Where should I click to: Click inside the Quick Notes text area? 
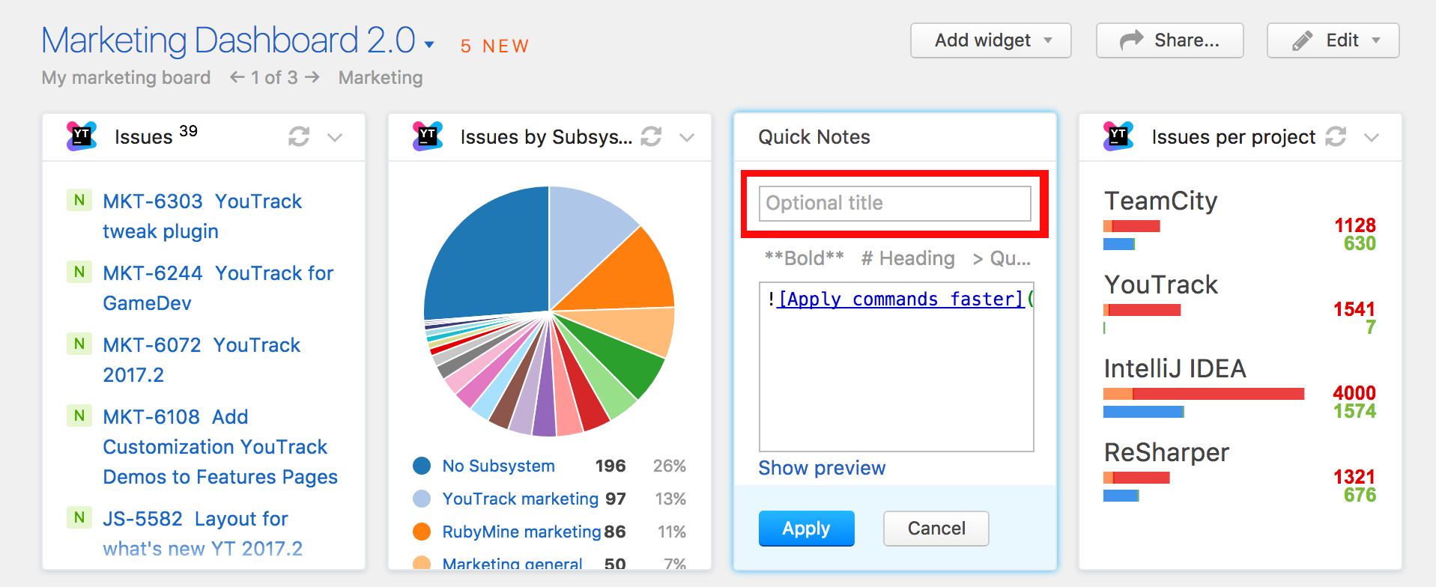[x=897, y=367]
